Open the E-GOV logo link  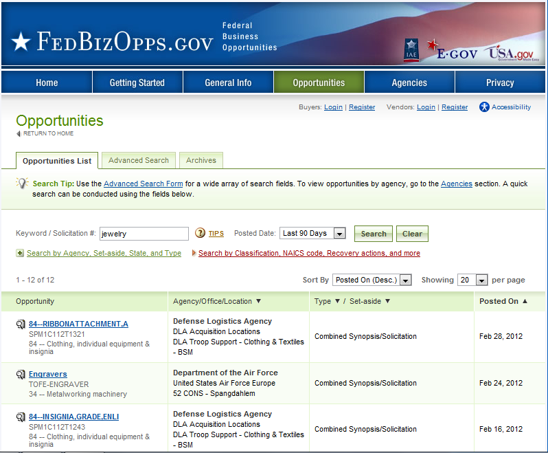coord(452,50)
